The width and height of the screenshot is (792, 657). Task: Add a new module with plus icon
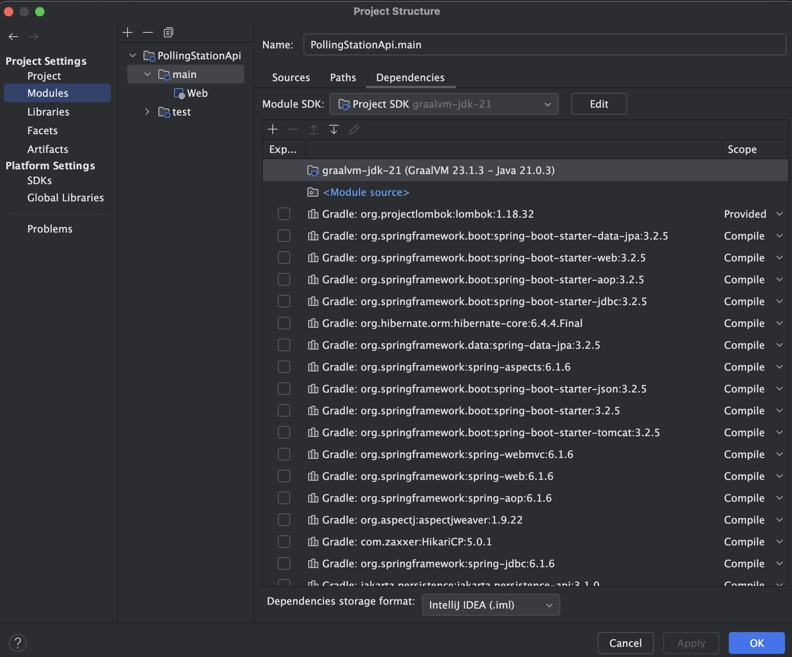click(128, 32)
